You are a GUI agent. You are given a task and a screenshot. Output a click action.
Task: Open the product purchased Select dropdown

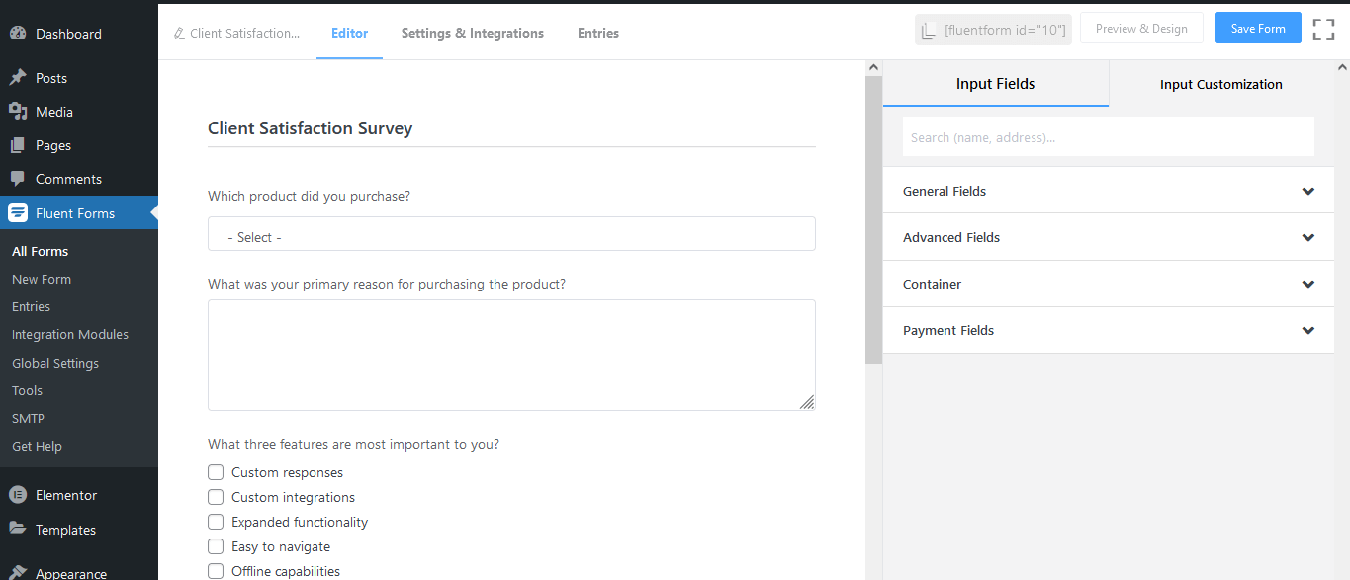pos(511,234)
